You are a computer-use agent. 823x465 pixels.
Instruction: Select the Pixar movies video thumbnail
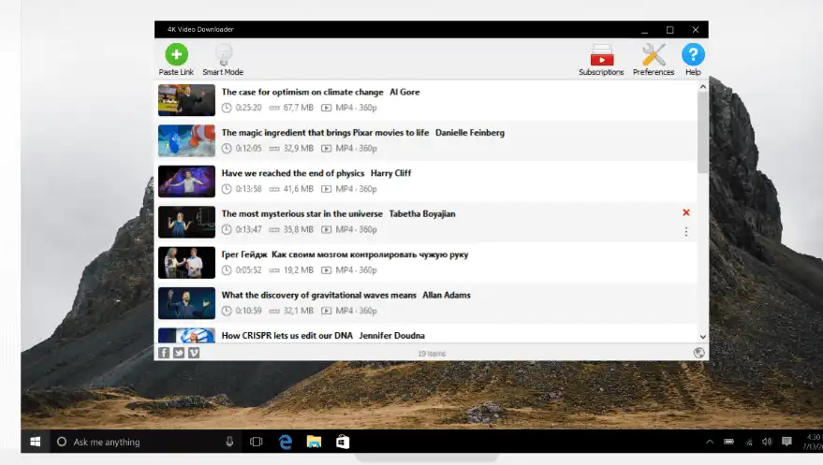pos(186,140)
